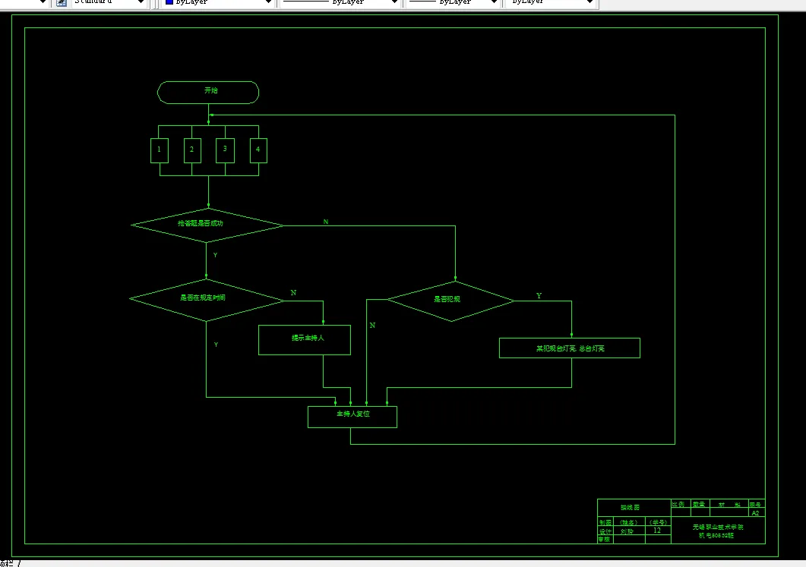The image size is (806, 567).
Task: Select the (姓名) header cell
Action: pyautogui.click(x=629, y=523)
